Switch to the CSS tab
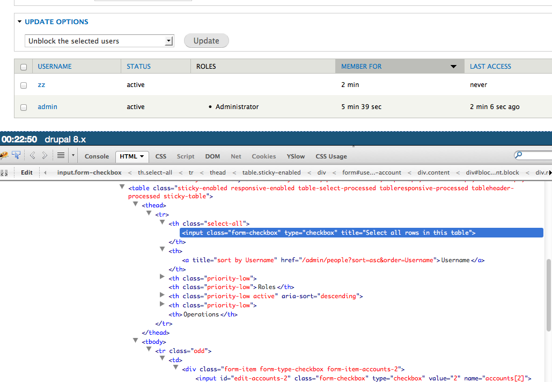Viewport: 552px width, 382px height. pyautogui.click(x=161, y=156)
